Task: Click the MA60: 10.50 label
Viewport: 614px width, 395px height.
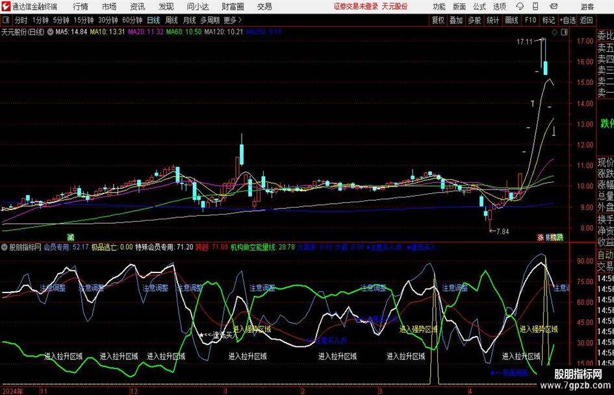Action: 184,32
